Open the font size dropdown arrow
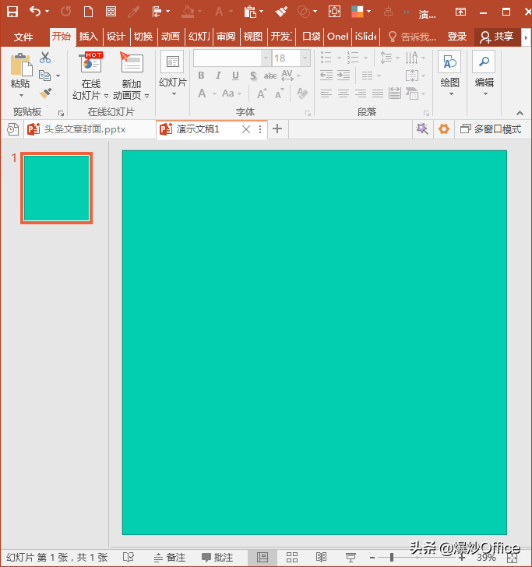 click(305, 58)
